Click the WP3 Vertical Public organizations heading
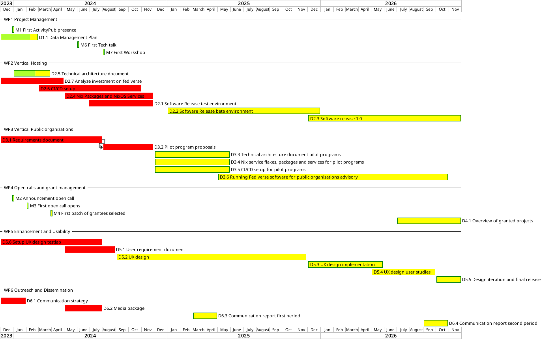Screen dimensions: 541x339 pos(38,129)
